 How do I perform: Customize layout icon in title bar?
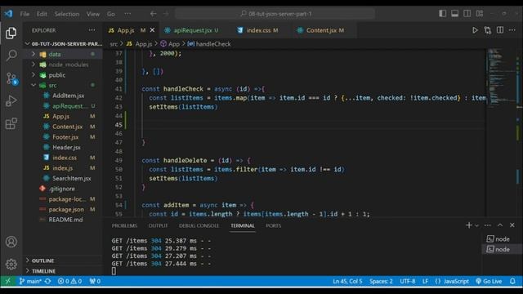(480, 14)
